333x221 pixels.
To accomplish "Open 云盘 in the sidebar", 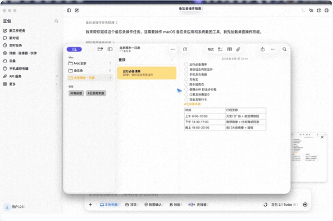I will (10, 61).
